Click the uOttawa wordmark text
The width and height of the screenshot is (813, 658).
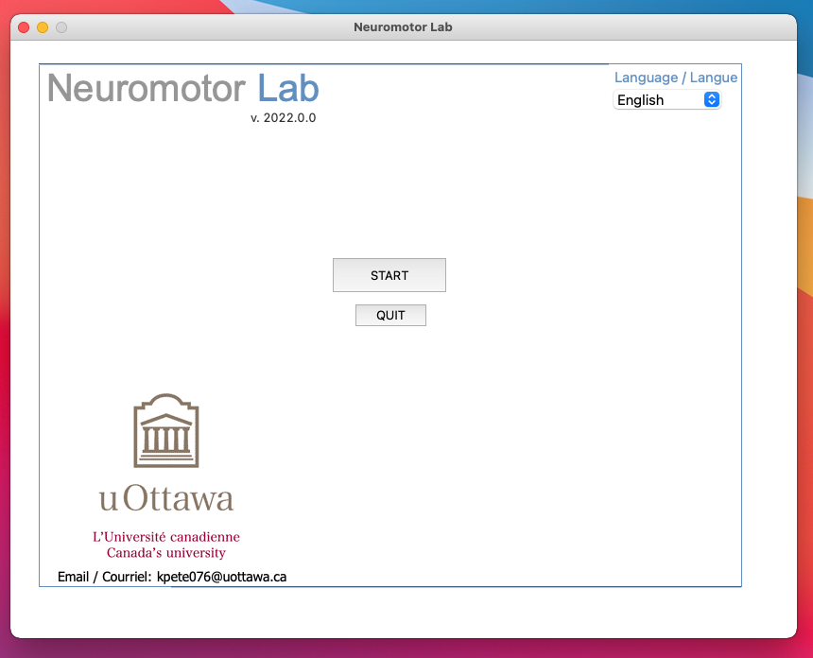166,498
